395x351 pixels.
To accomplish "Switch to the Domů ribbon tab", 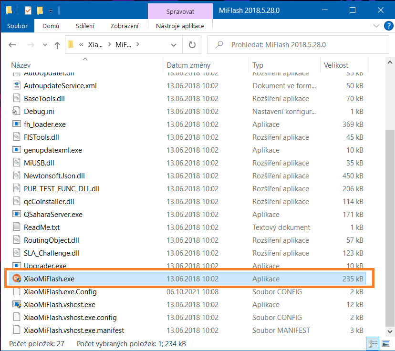I will pyautogui.click(x=51, y=26).
